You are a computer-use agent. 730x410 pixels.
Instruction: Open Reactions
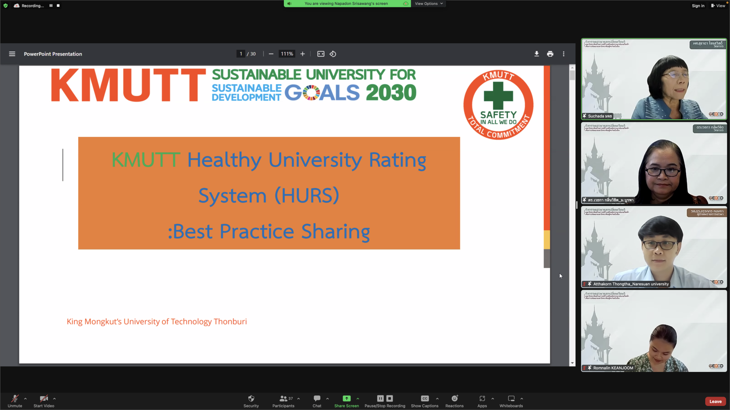(x=455, y=401)
